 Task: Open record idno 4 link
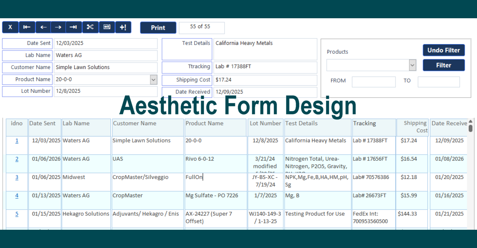(x=17, y=195)
